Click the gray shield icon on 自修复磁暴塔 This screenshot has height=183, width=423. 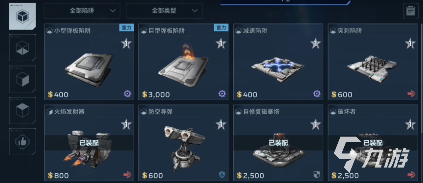tap(316, 174)
